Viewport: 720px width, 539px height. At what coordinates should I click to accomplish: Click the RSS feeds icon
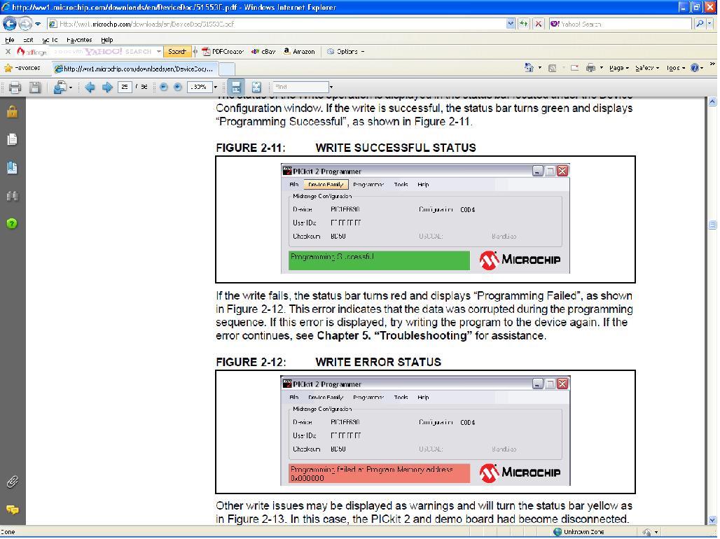pyautogui.click(x=553, y=68)
